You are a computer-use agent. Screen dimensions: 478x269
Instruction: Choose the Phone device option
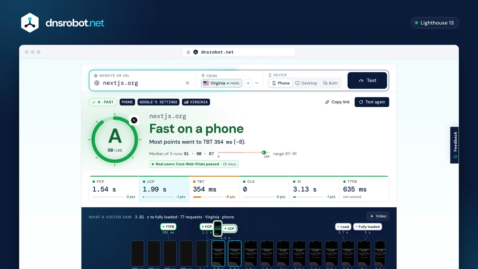click(281, 83)
